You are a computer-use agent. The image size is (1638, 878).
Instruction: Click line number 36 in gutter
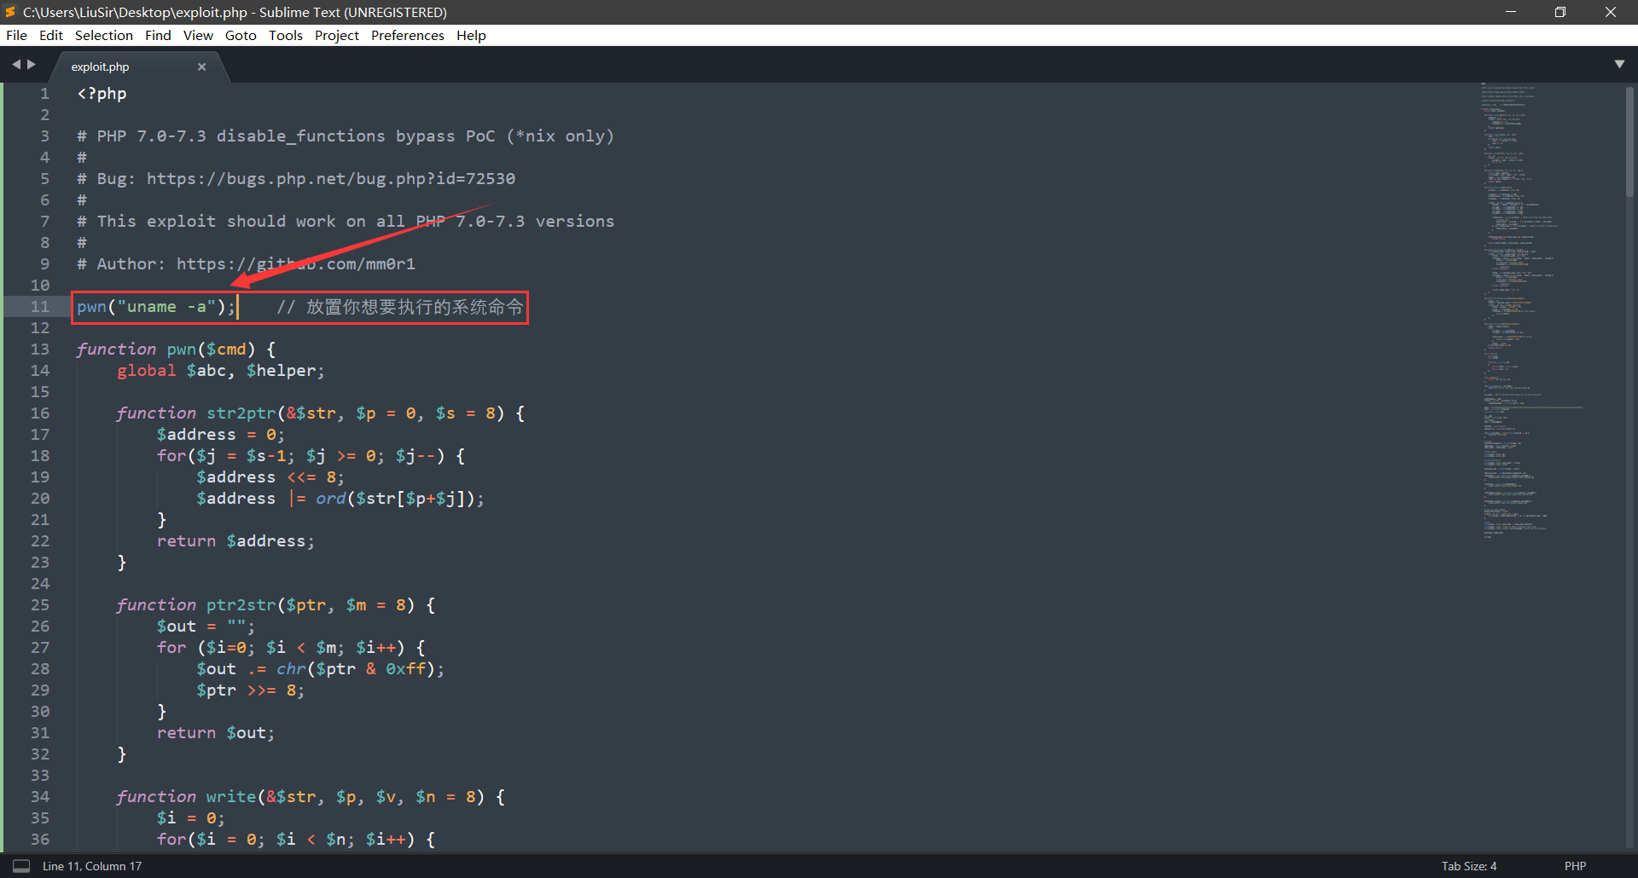tap(40, 840)
